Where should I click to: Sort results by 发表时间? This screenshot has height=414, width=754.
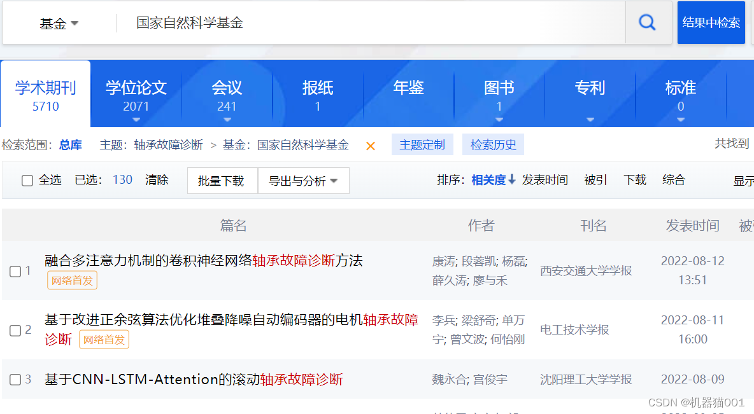[545, 180]
